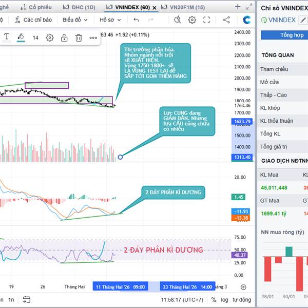
Task: Click the redo arrow icon
Action: 150,20
